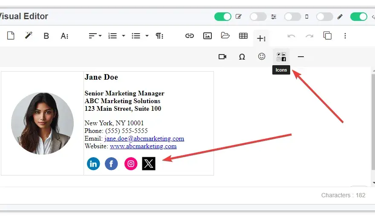Expand the unordered list dropdown arrow
The image size is (375, 219).
pos(147,36)
